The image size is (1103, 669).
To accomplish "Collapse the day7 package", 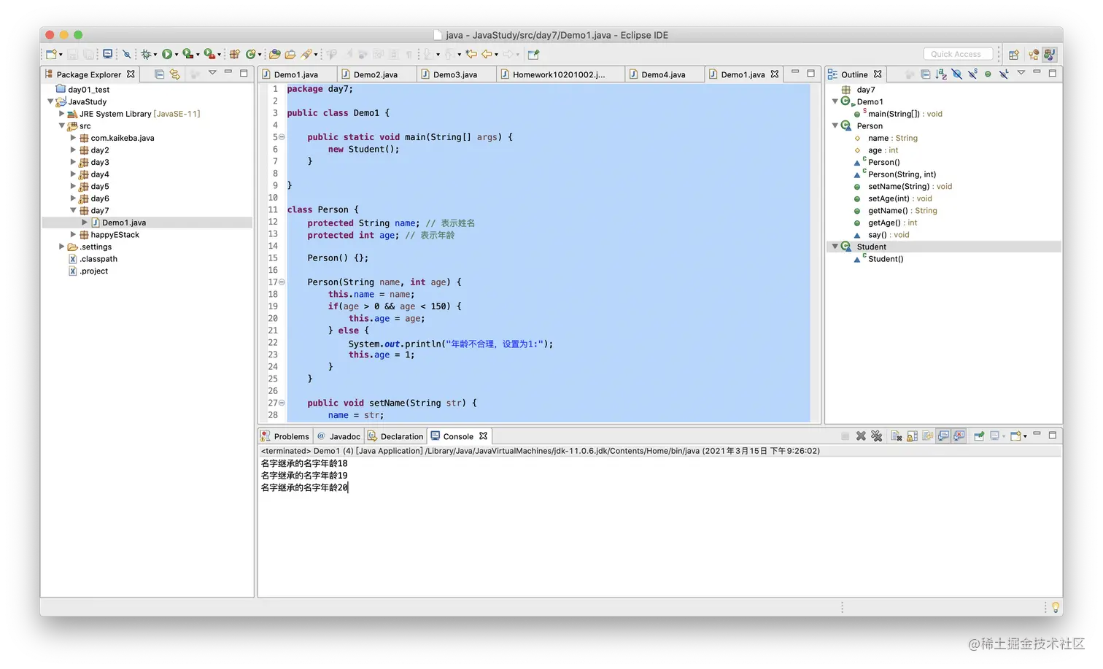I will click(73, 210).
